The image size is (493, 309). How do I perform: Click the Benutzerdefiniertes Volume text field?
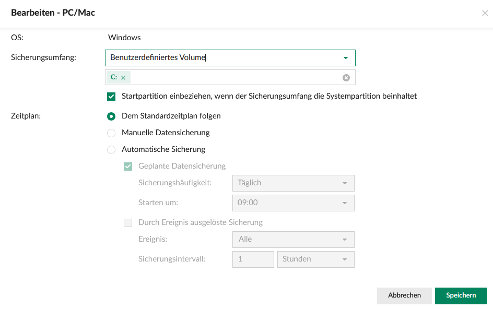(x=219, y=58)
